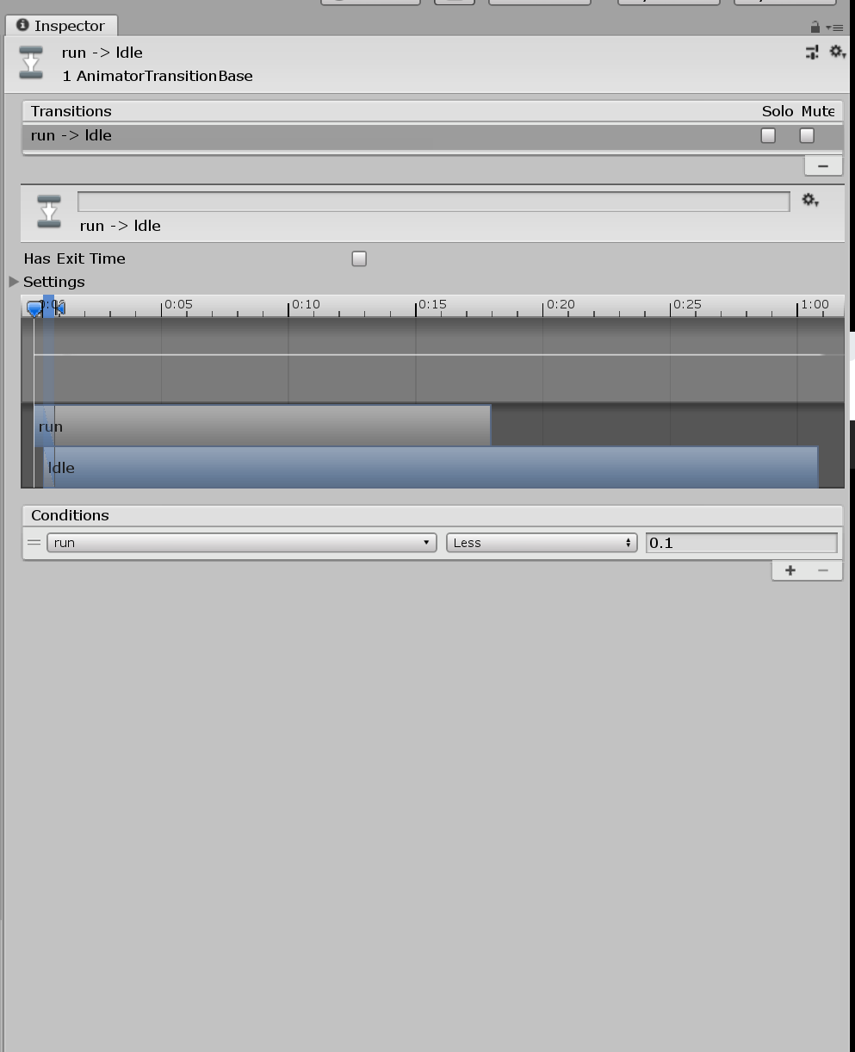The width and height of the screenshot is (855, 1052).
Task: Open the run condition parameter dropdown
Action: click(x=242, y=543)
